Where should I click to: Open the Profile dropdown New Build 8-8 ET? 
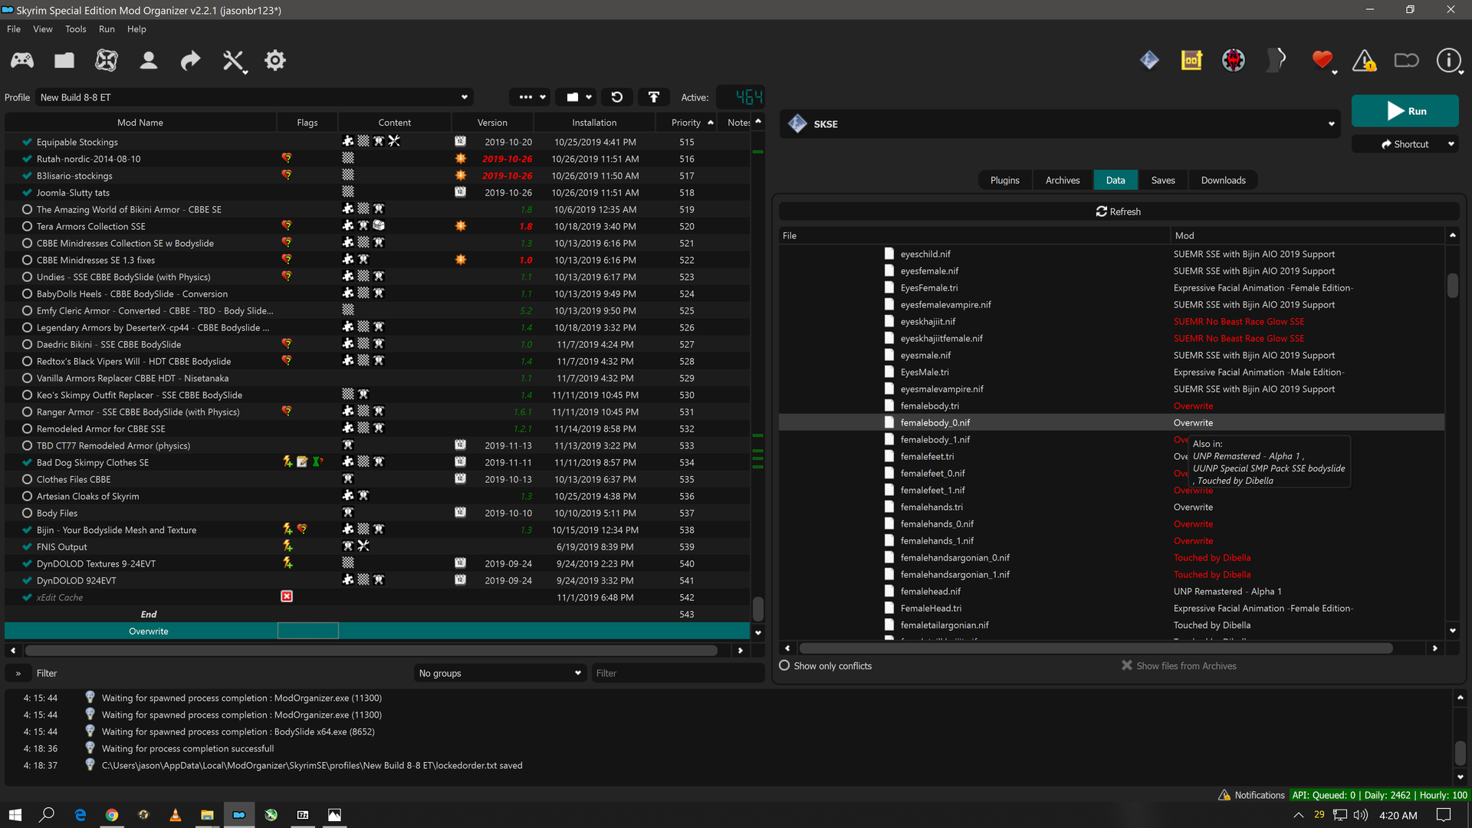(254, 97)
